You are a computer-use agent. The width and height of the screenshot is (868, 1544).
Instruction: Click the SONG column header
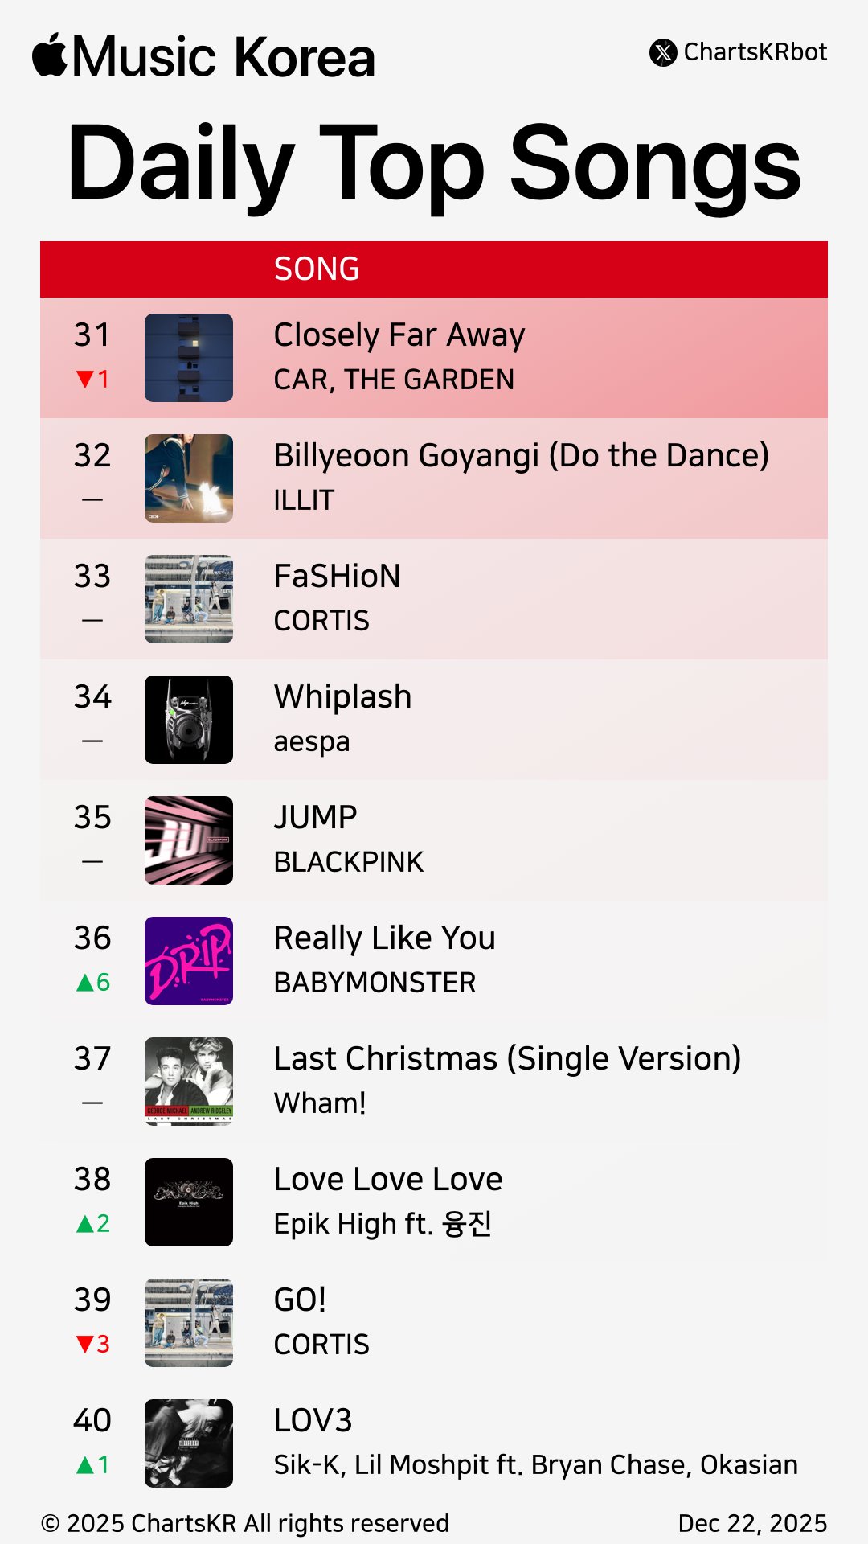coord(317,269)
